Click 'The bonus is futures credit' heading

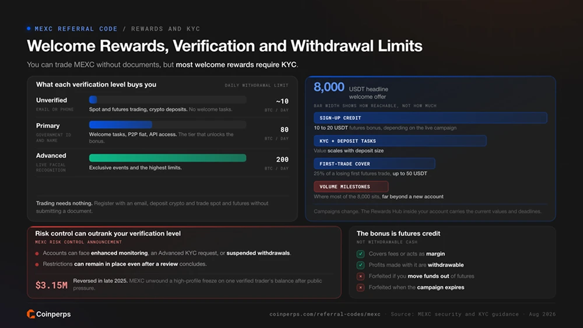(x=398, y=233)
